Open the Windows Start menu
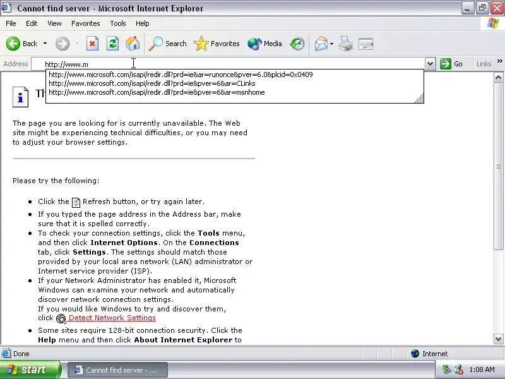This screenshot has width=505, height=379. tap(30, 370)
